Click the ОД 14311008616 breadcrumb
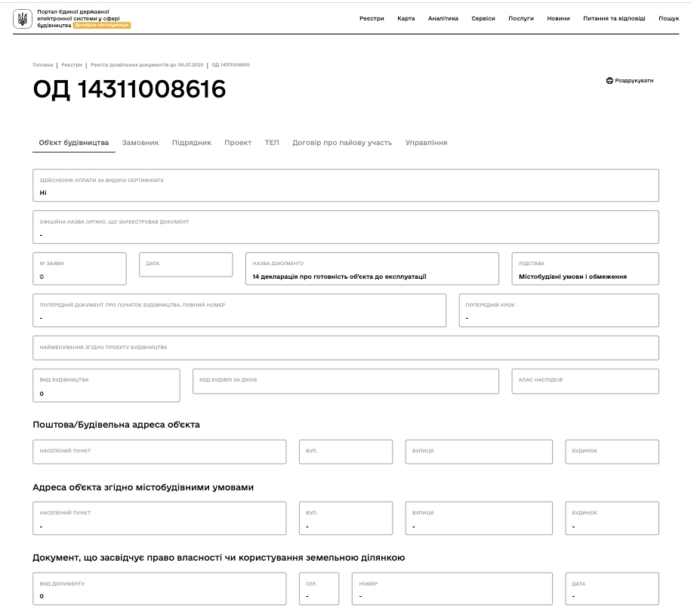This screenshot has height=612, width=691. point(230,65)
